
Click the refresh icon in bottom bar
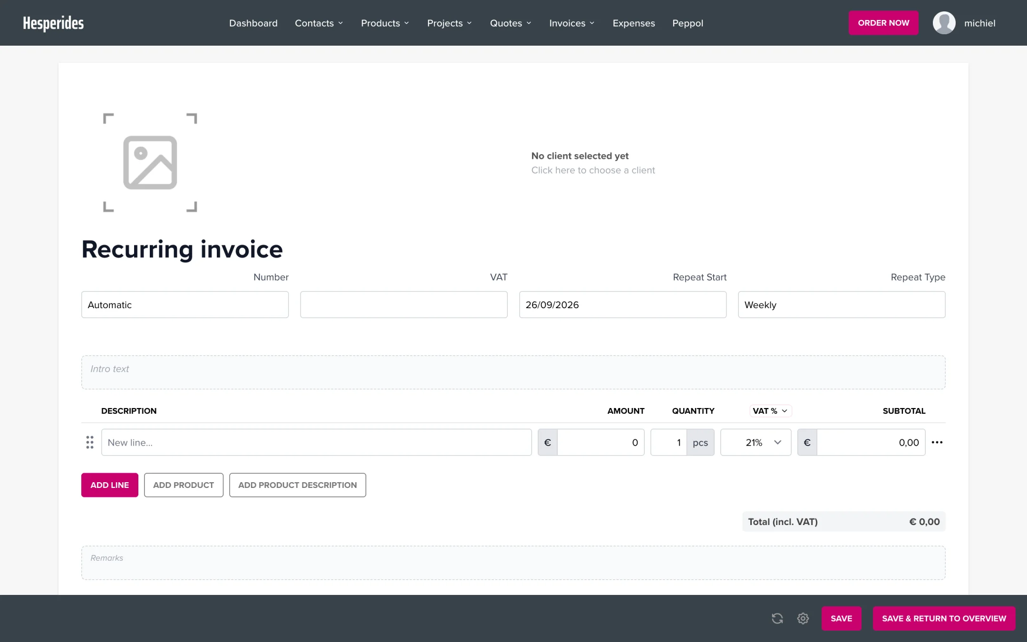click(777, 618)
